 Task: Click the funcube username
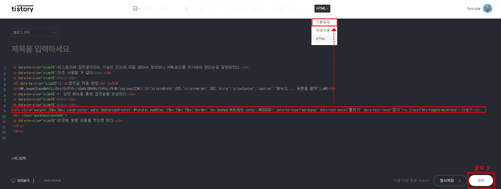coord(474,8)
